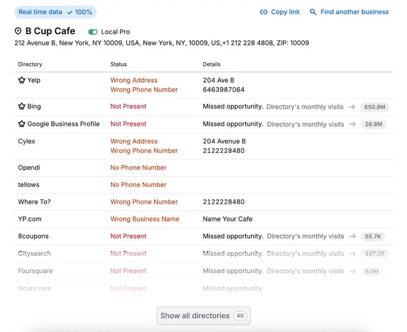
Task: Select the YP.com directory name
Action: pyautogui.click(x=30, y=219)
